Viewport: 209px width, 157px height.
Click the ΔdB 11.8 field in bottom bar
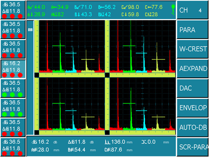click(76, 142)
